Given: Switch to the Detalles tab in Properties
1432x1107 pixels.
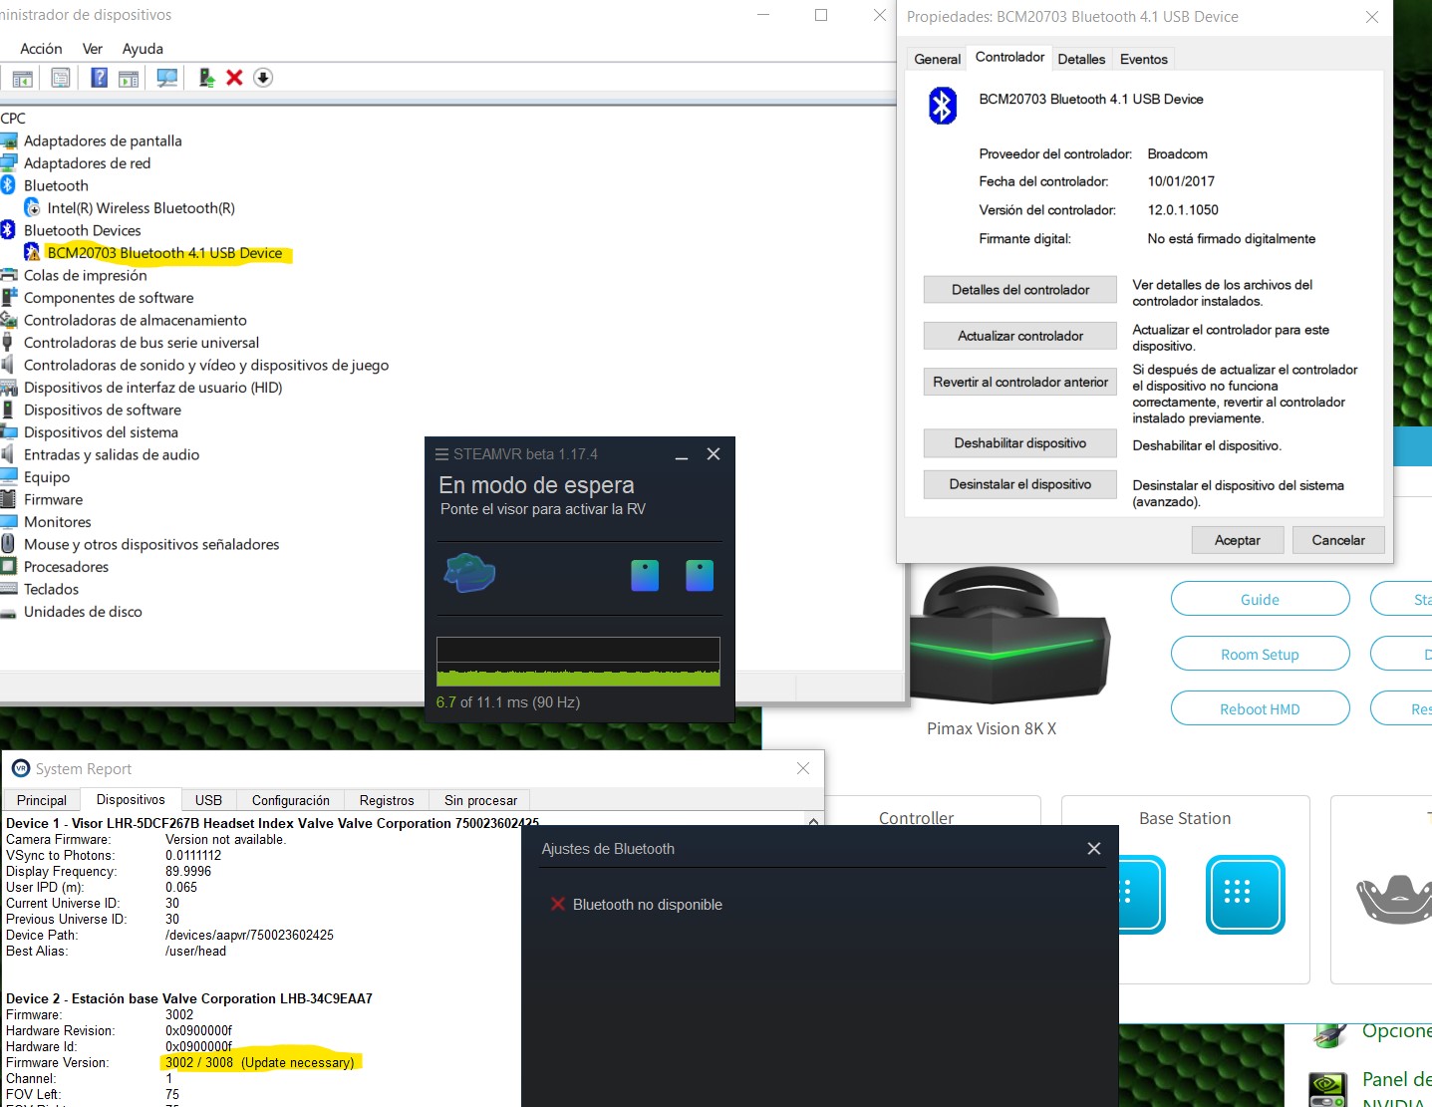Looking at the screenshot, I should 1081,59.
